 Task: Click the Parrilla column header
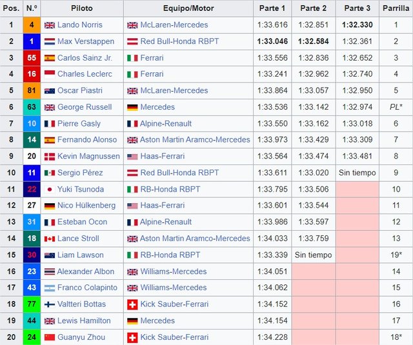396,8
